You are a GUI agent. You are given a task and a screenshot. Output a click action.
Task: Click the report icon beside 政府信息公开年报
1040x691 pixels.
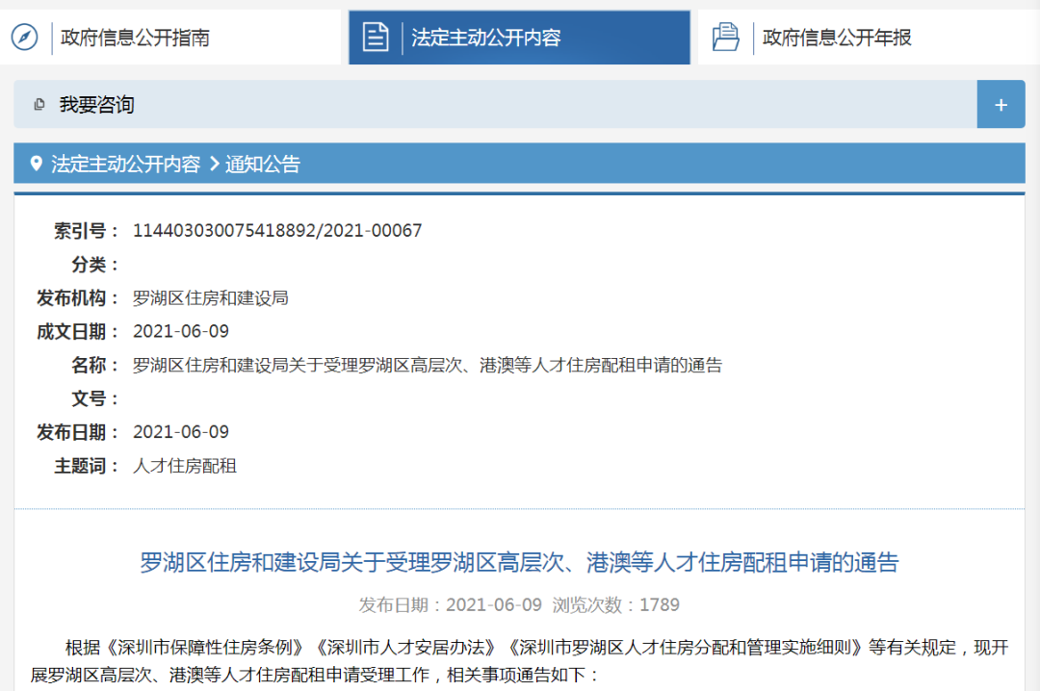pos(726,37)
